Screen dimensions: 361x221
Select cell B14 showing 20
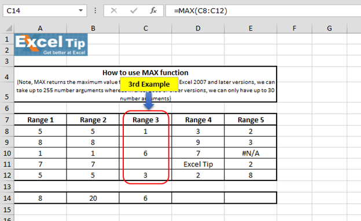click(93, 198)
